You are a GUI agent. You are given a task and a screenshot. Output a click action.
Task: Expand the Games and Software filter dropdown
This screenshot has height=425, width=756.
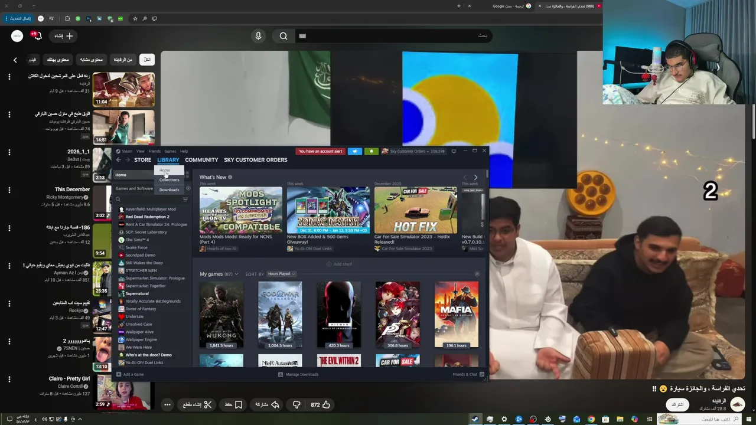[x=133, y=188]
